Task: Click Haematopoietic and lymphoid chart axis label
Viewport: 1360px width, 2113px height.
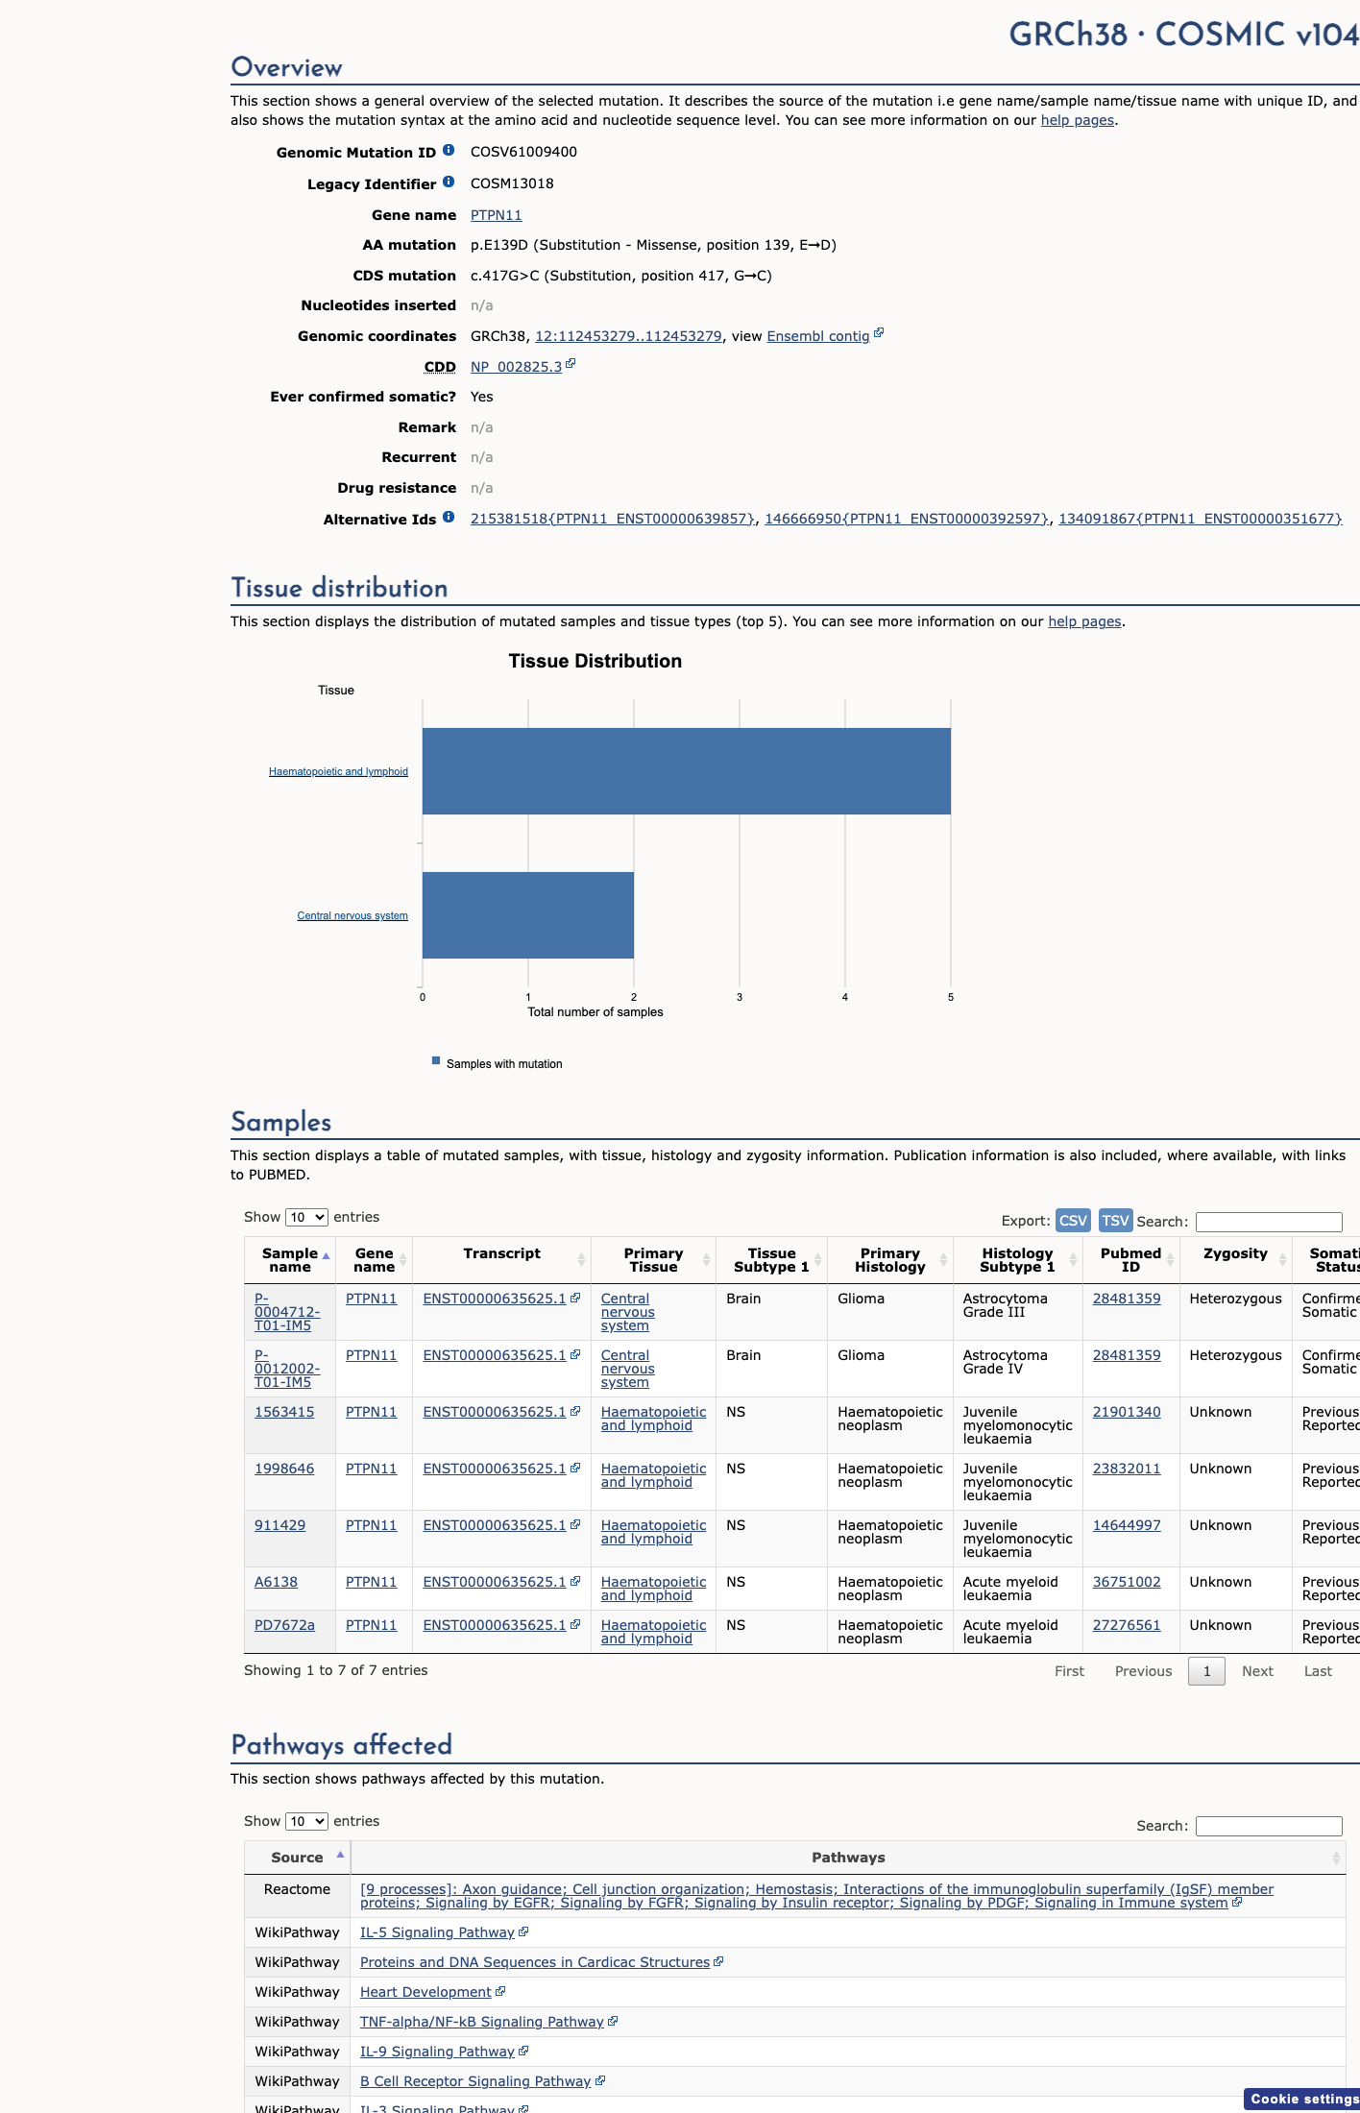Action: coord(338,771)
